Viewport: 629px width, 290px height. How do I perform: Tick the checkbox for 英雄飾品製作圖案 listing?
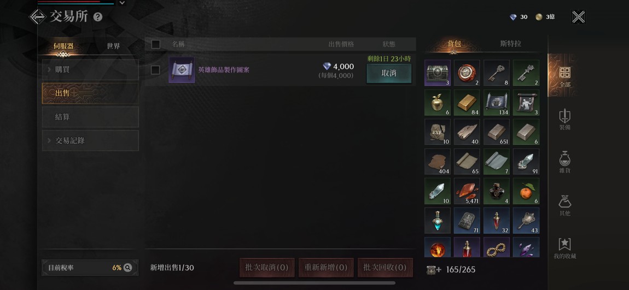[x=156, y=70]
